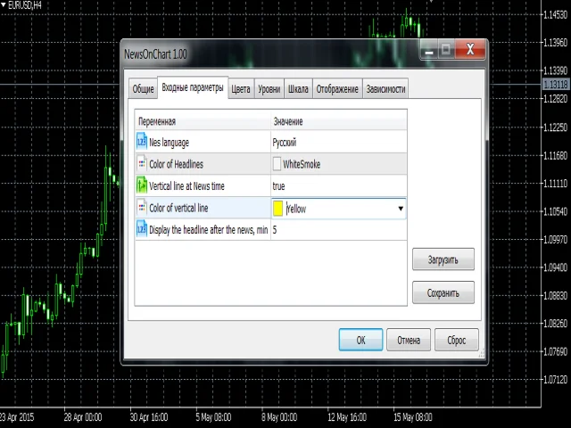Go to the Уровни tab
The width and height of the screenshot is (571, 428).
point(269,89)
